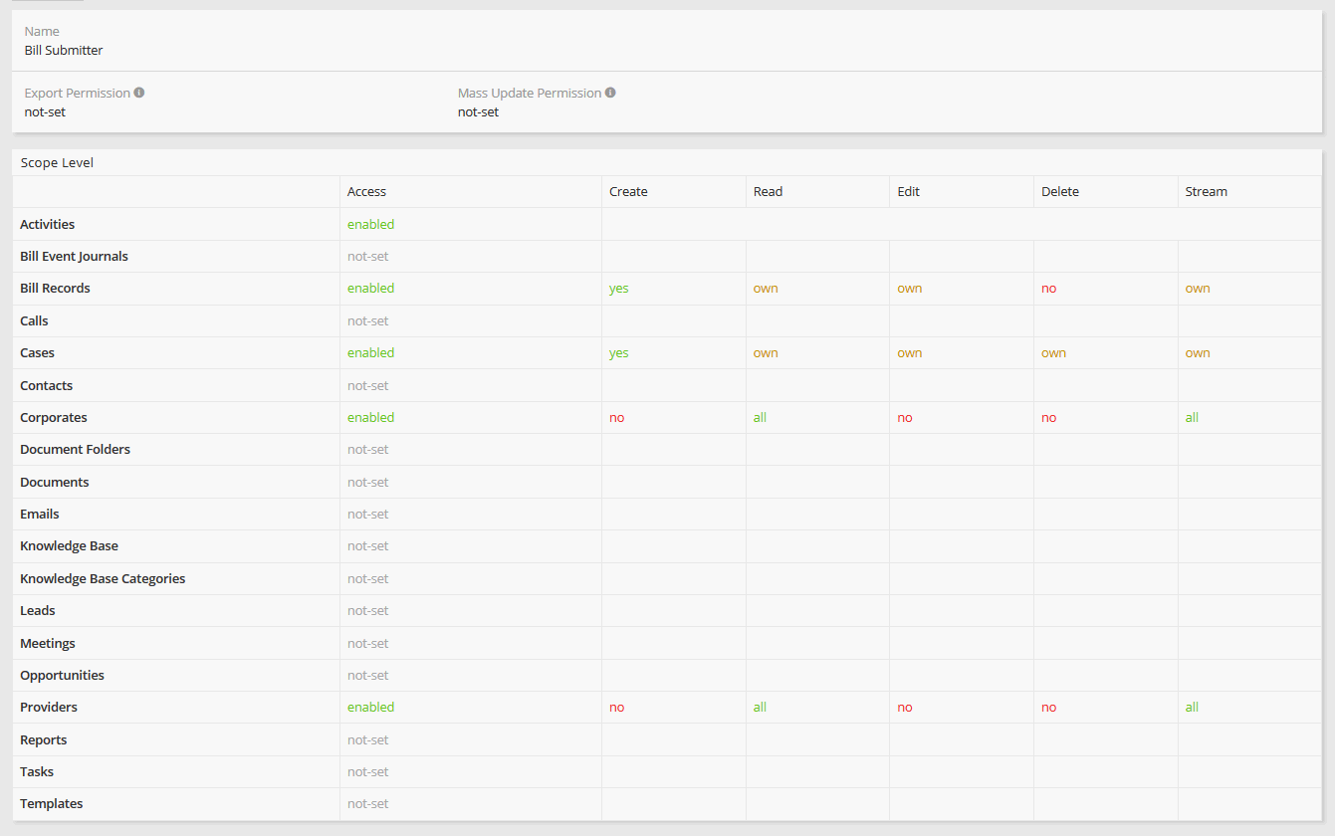Click the Mass Update Permission info icon

[x=610, y=93]
